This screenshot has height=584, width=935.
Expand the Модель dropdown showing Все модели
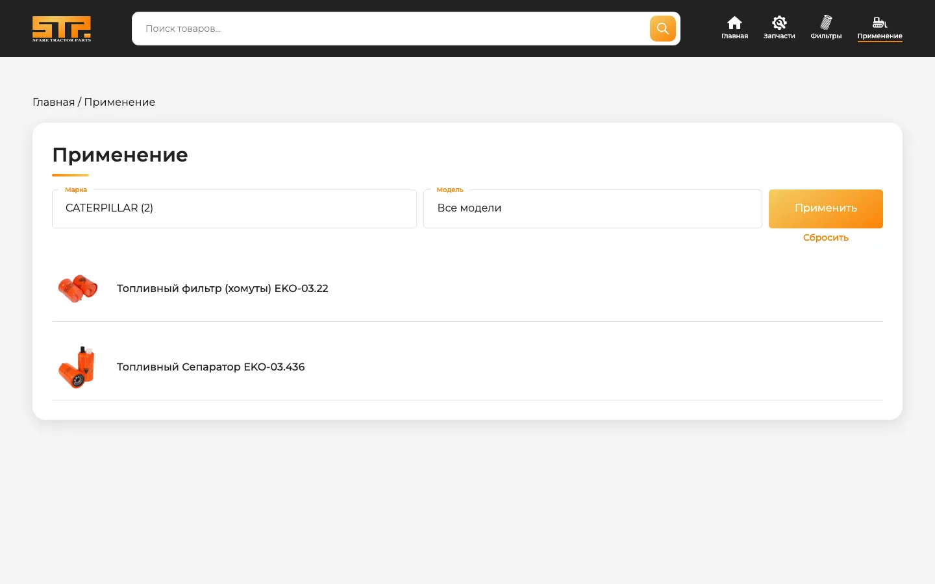(x=593, y=208)
